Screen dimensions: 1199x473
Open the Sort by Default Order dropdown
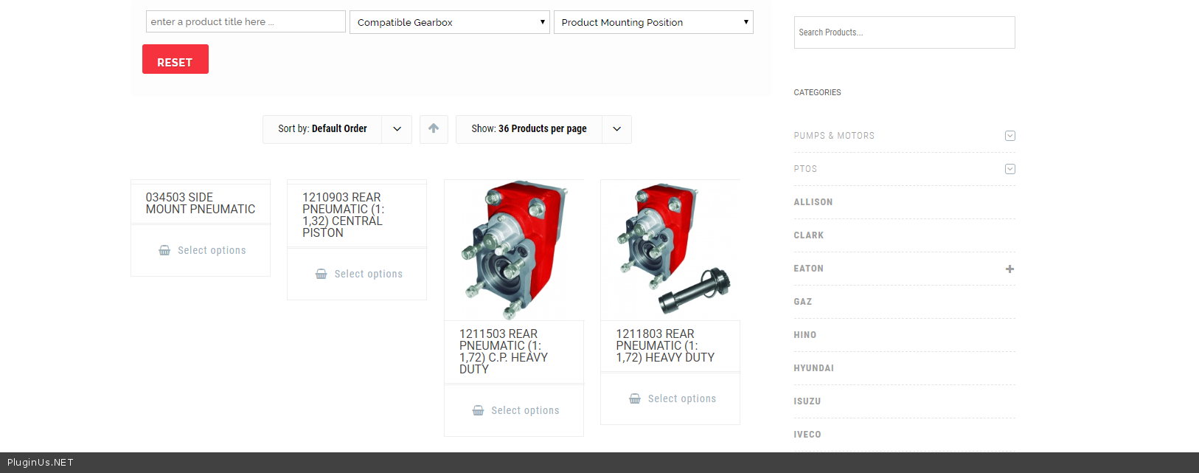coord(397,129)
